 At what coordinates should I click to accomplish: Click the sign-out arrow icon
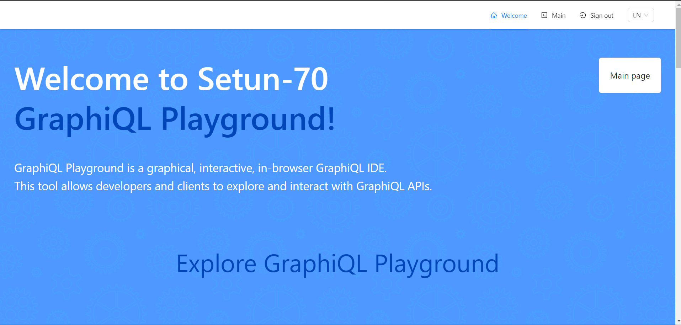point(583,15)
